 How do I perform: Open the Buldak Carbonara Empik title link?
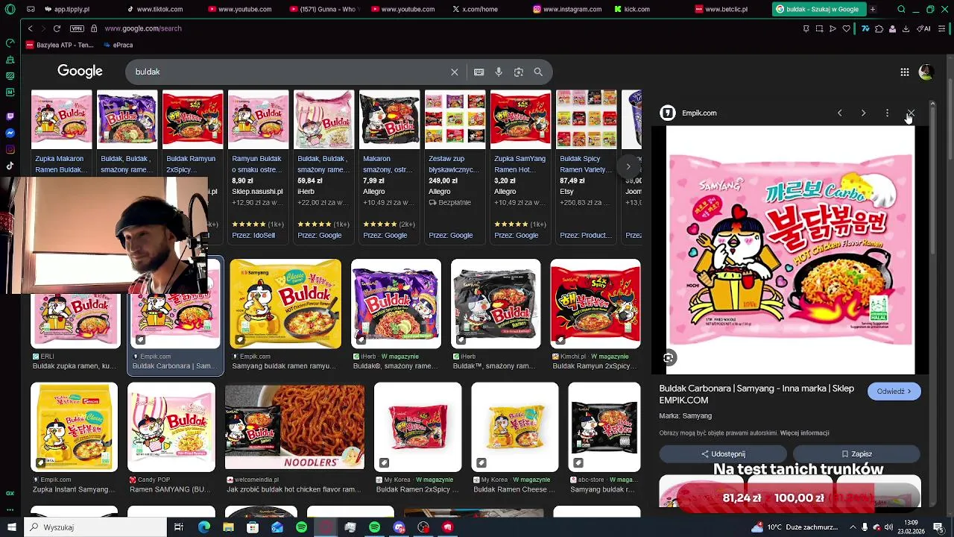tap(756, 394)
